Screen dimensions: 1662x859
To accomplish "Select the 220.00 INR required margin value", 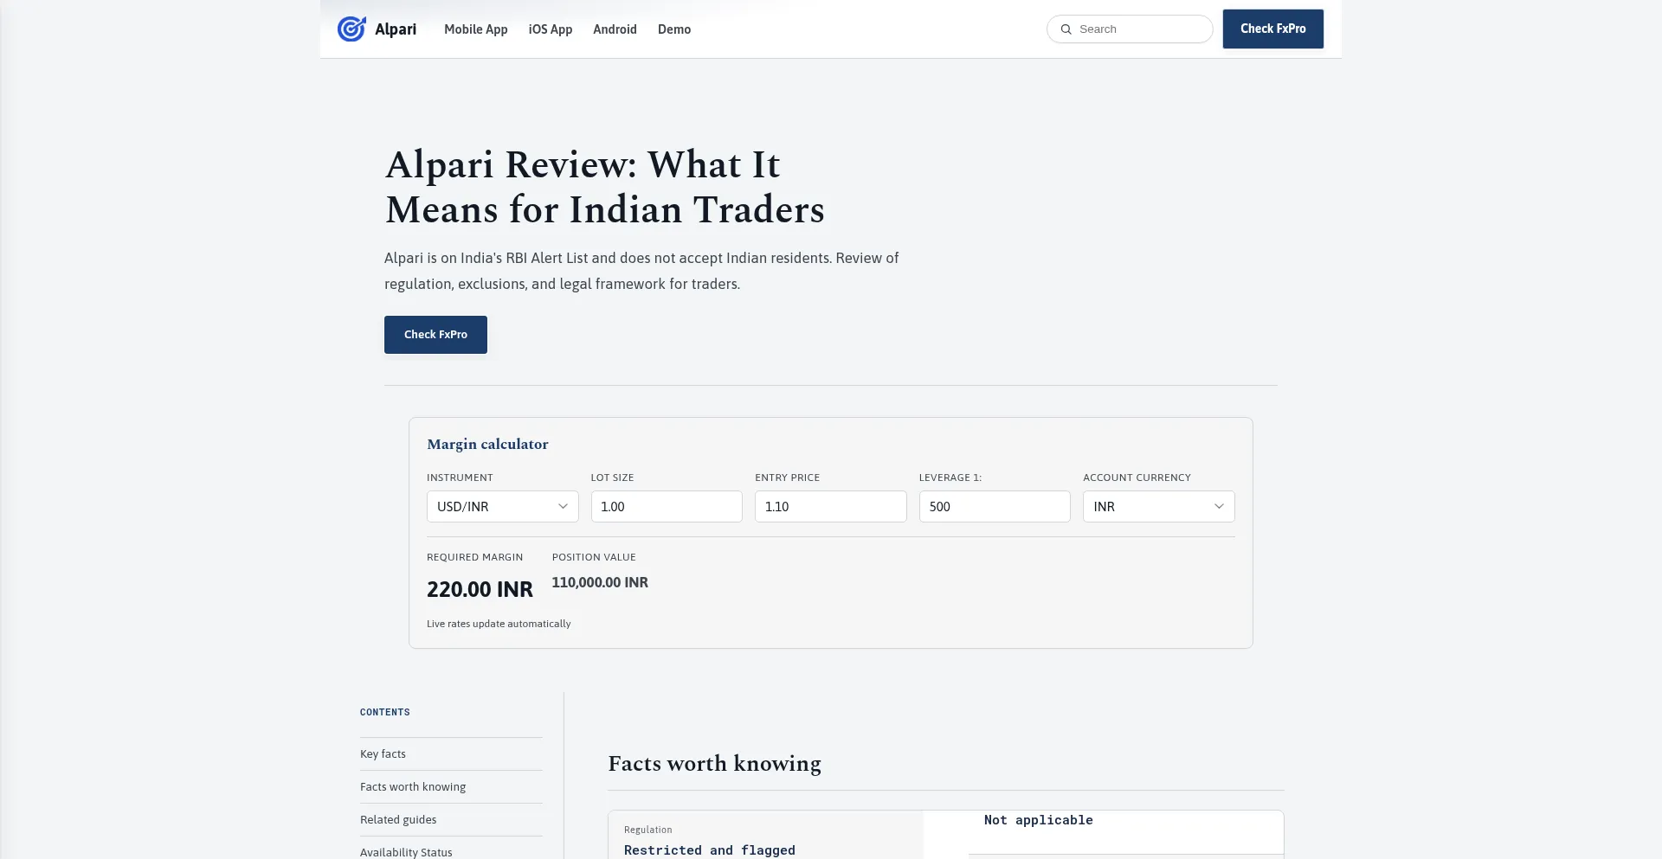I will click(x=480, y=590).
